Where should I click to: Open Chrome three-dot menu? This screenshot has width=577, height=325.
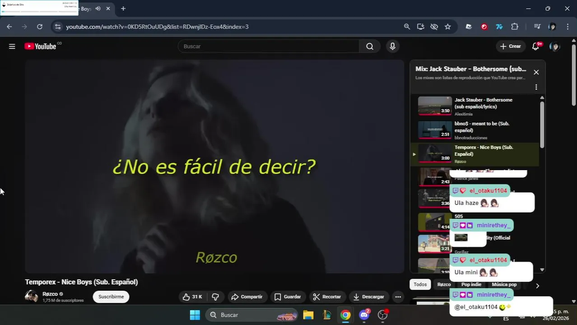point(568,27)
